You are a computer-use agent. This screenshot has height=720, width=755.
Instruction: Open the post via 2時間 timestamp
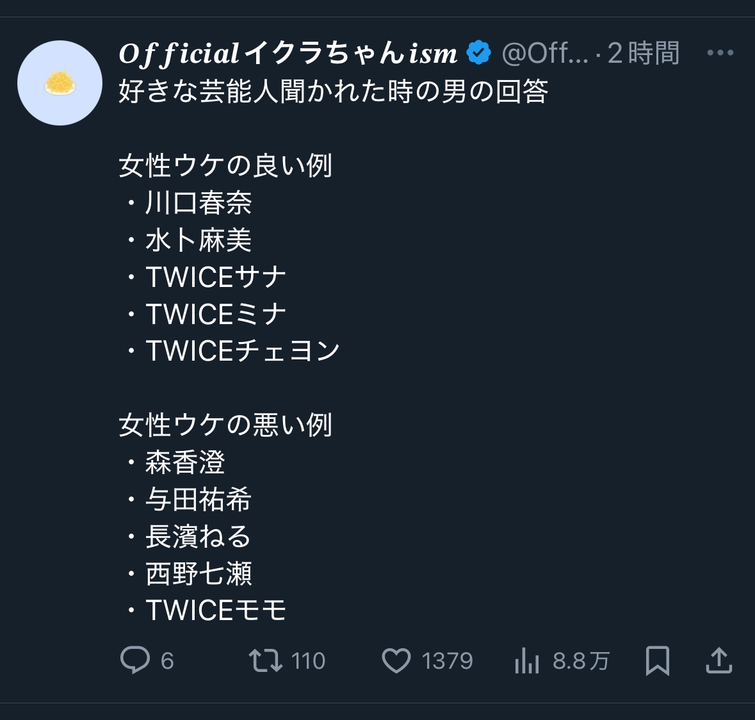[x=644, y=53]
